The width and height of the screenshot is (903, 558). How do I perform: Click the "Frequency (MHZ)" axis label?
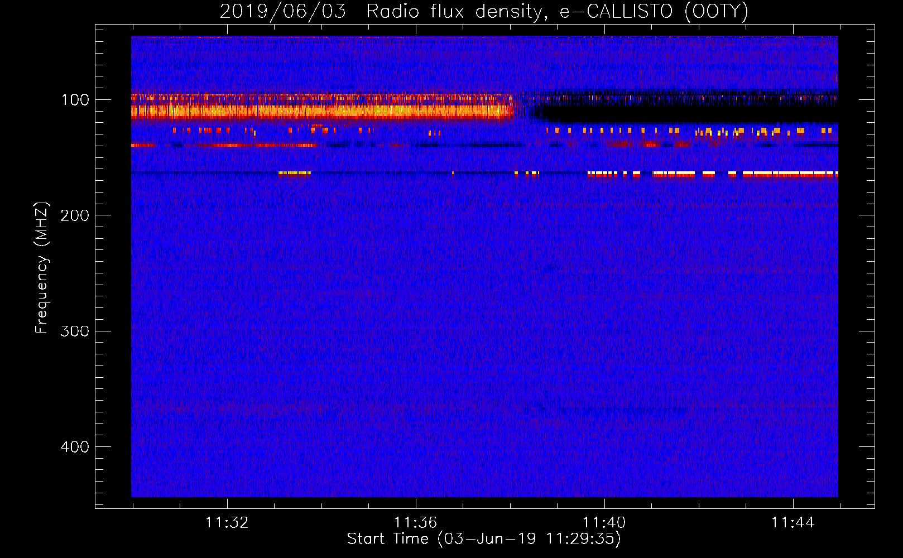[42, 268]
